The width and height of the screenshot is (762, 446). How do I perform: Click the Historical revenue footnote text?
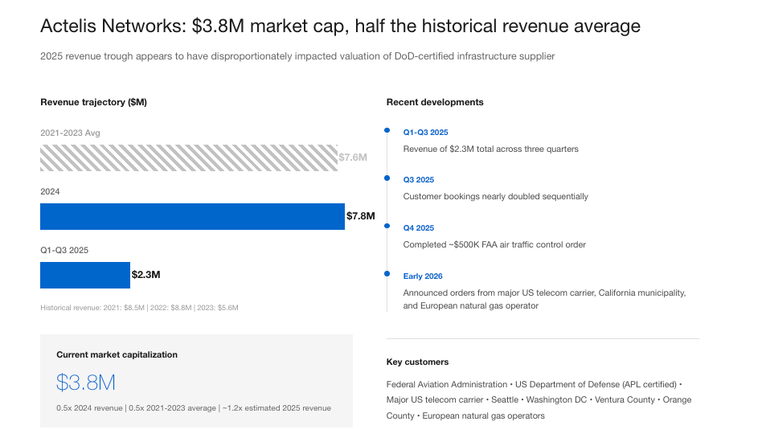139,308
